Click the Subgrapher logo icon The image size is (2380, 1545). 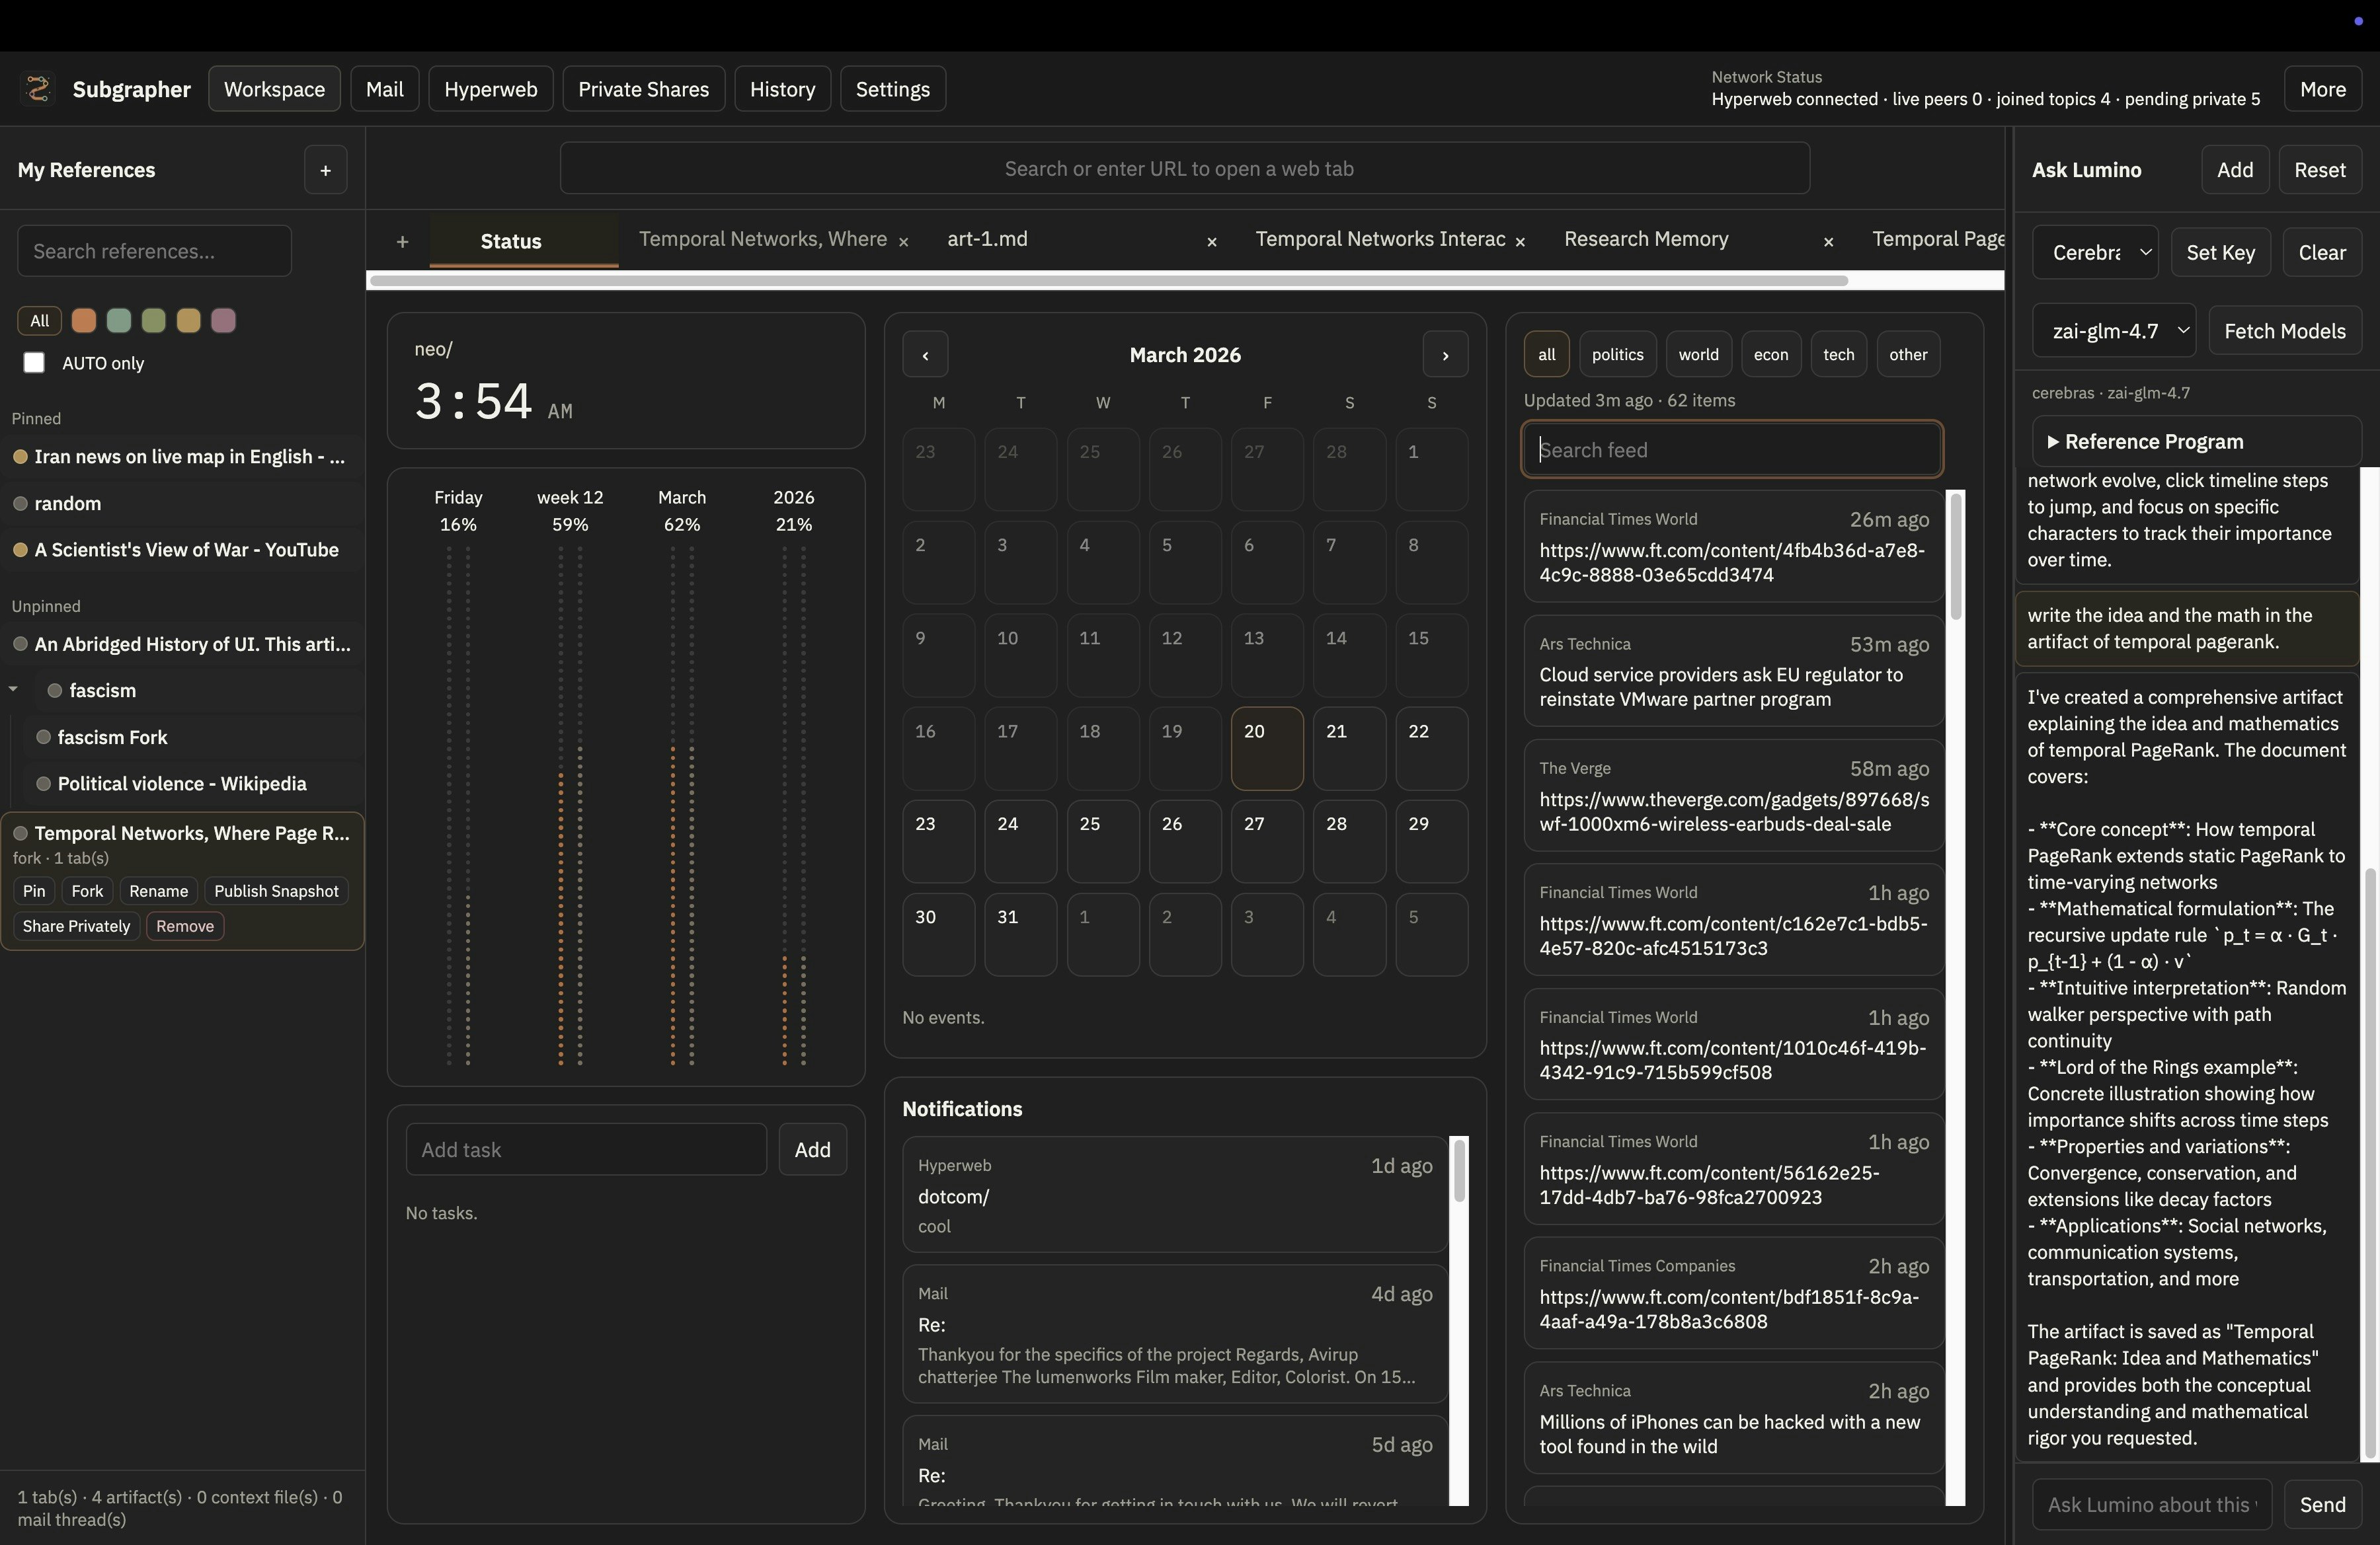(x=38, y=89)
